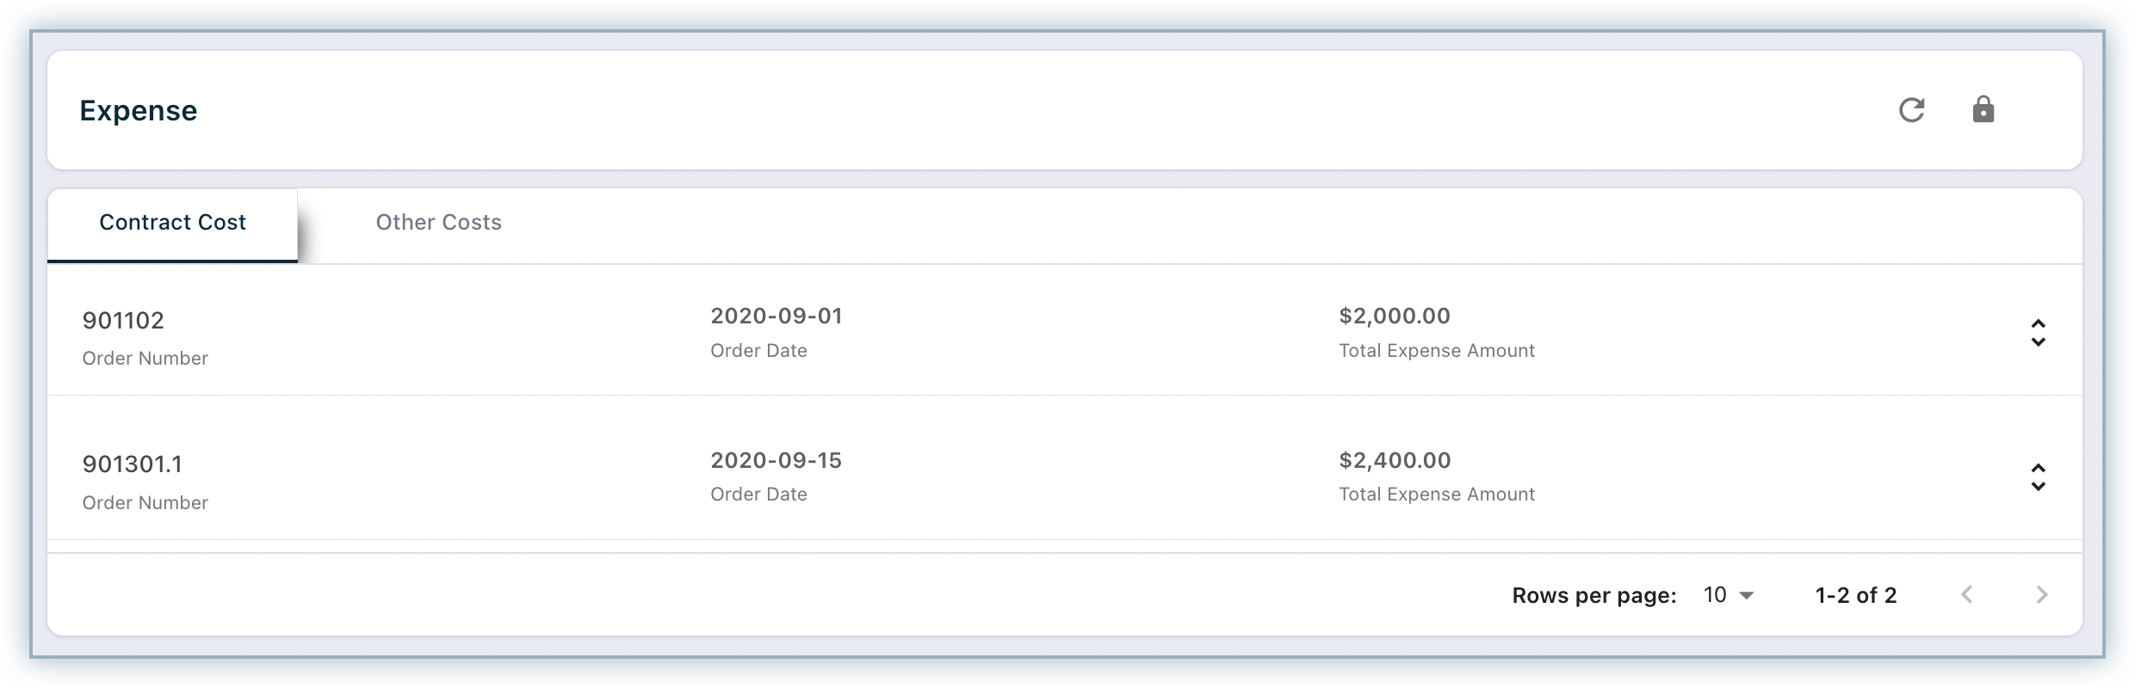Expand order 901301.1 row details
Image resolution: width=2135 pixels, height=688 pixels.
(2038, 477)
